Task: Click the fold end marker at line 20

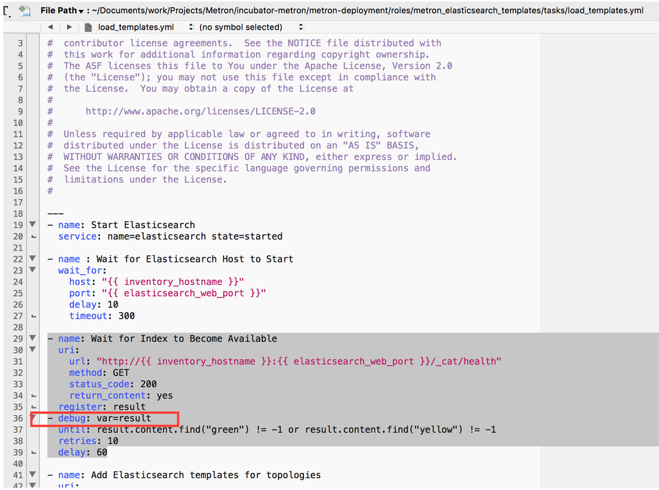Action: (x=34, y=237)
